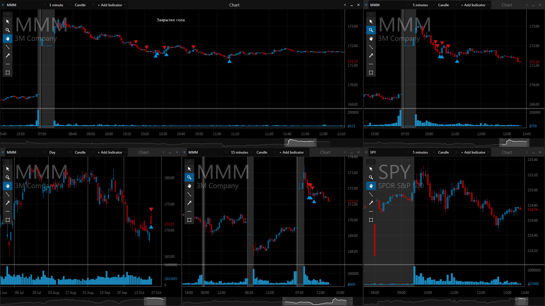The image size is (545, 306).
Task: Select arrow tool in MMM Day chart
Action: click(x=8, y=203)
